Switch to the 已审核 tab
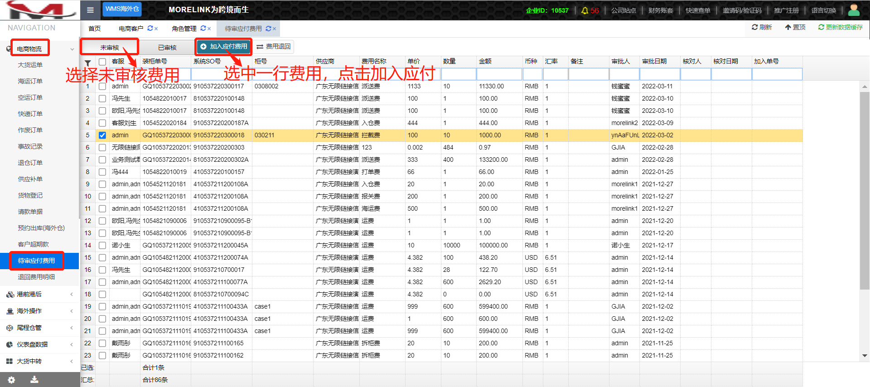870x387 pixels. tap(167, 48)
